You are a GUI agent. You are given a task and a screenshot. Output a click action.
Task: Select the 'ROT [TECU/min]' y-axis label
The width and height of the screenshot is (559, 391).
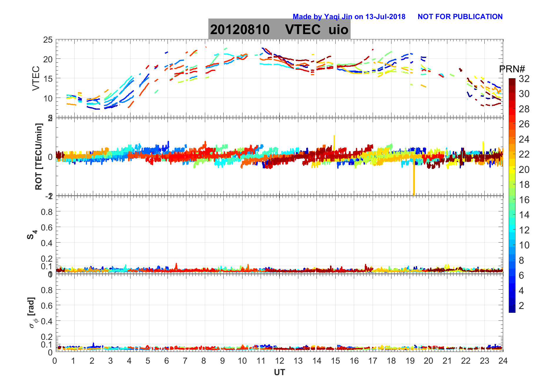[39, 156]
